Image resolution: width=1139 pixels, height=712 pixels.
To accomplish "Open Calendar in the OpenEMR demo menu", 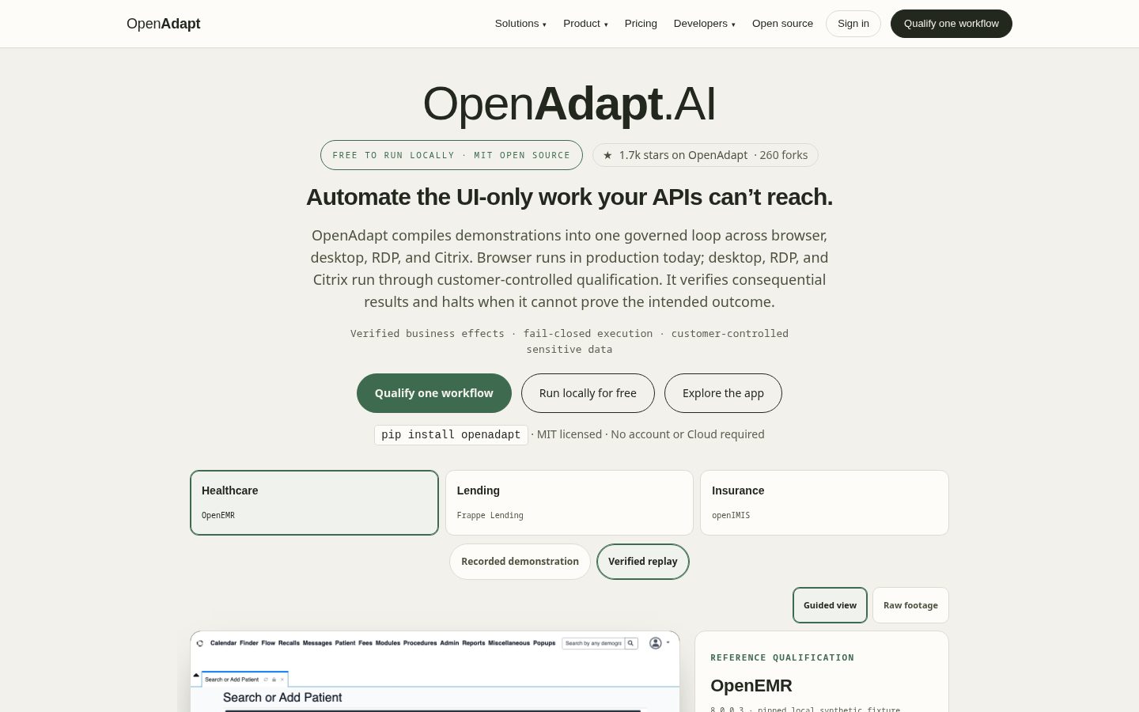I will click(223, 643).
